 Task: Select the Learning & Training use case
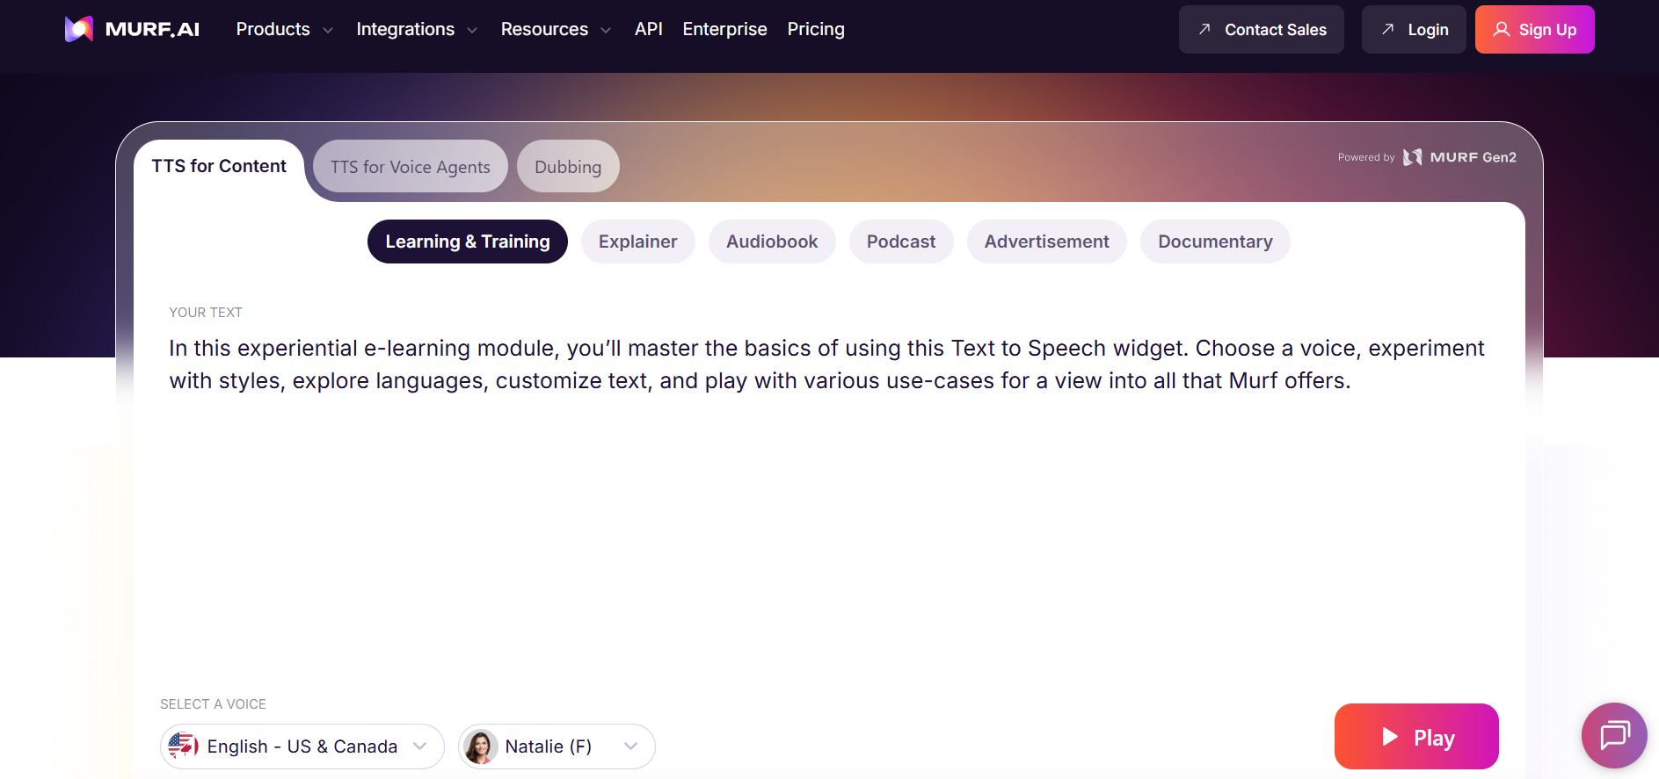(x=468, y=242)
